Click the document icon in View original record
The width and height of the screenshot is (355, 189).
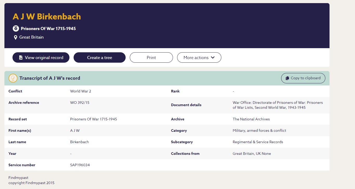click(21, 57)
